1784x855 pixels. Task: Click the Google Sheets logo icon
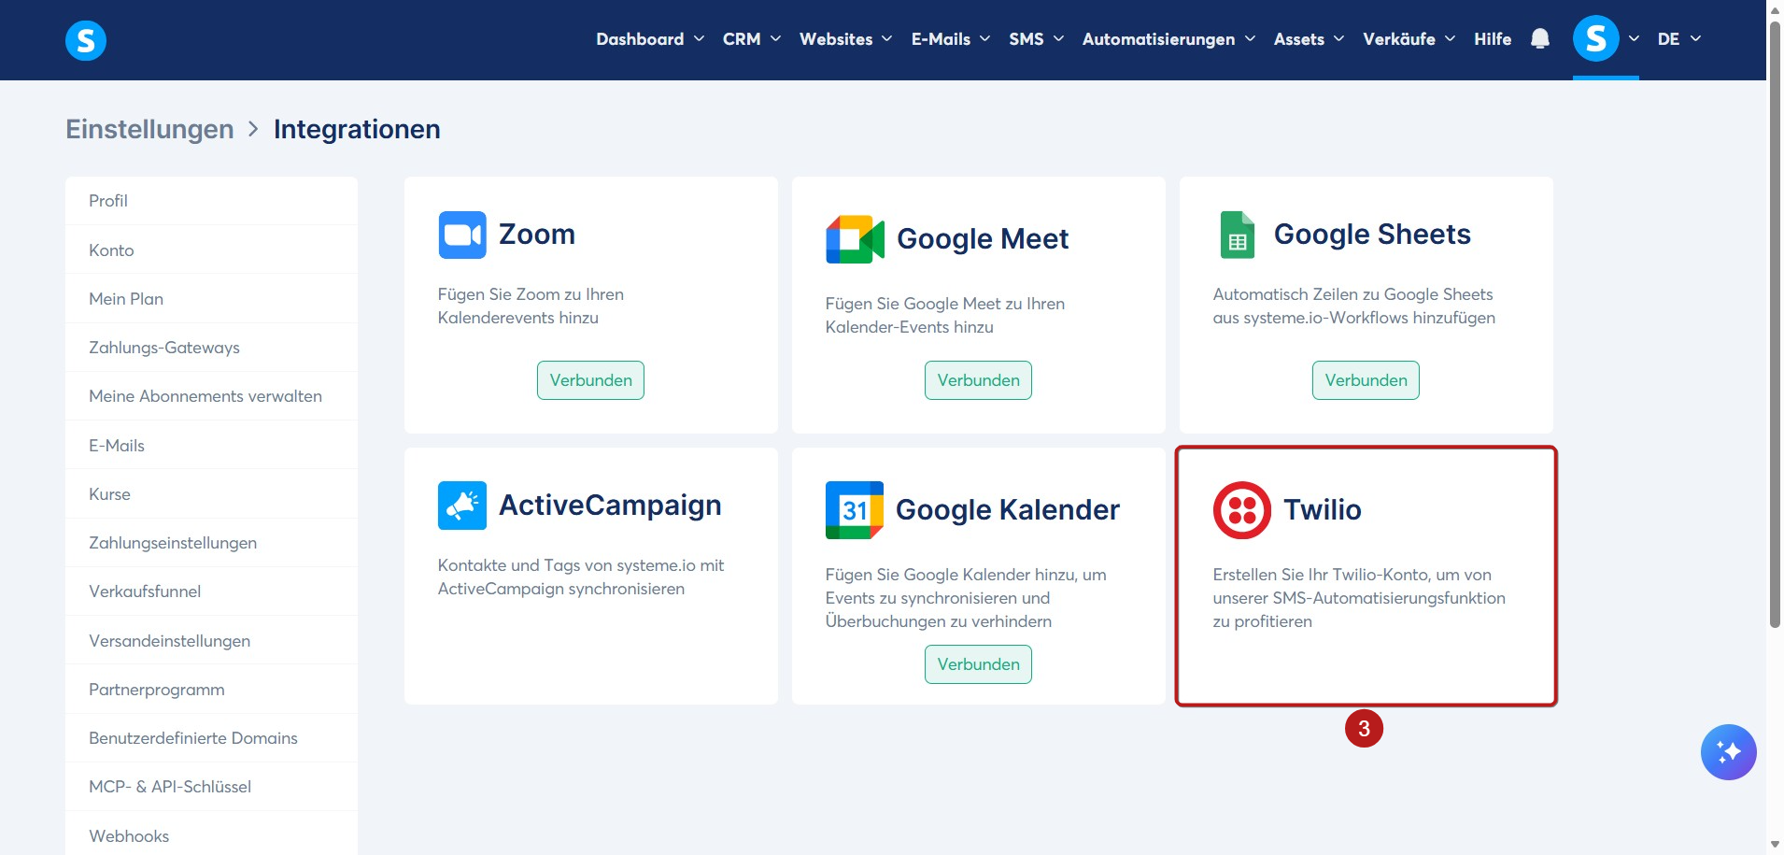click(1238, 235)
